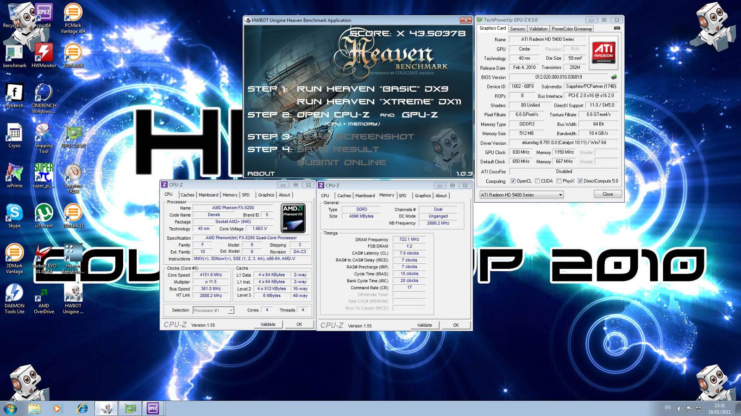Click ATI Radeon logo in GPU-Z
The image size is (741, 416).
pos(604,53)
